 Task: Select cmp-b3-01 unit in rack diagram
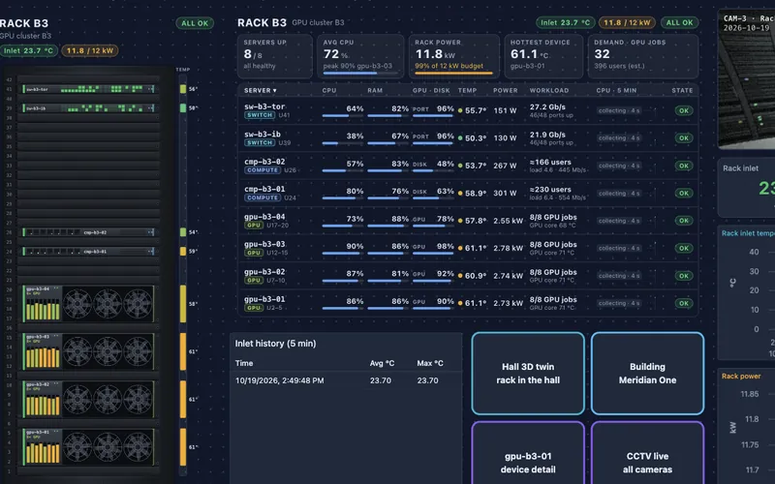coord(88,252)
